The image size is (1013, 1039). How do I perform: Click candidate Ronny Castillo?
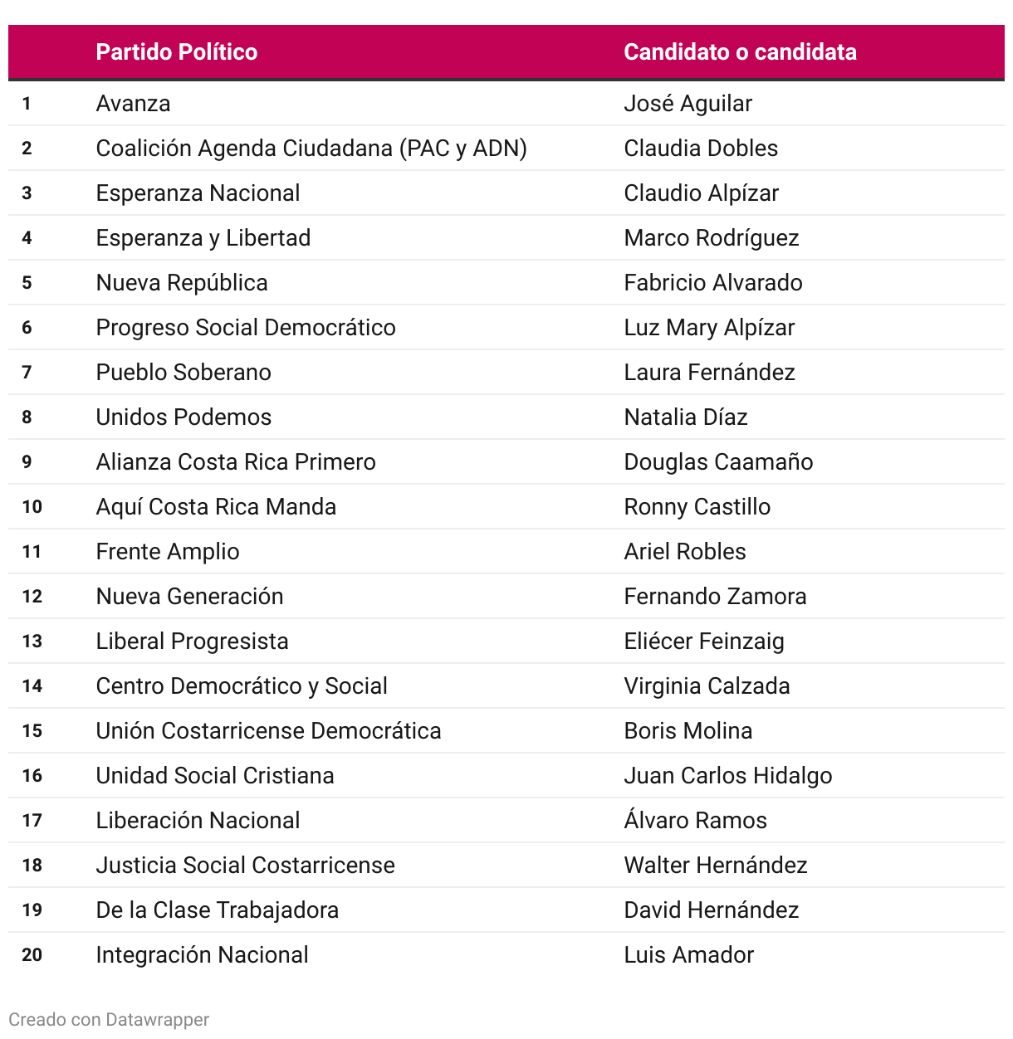697,507
